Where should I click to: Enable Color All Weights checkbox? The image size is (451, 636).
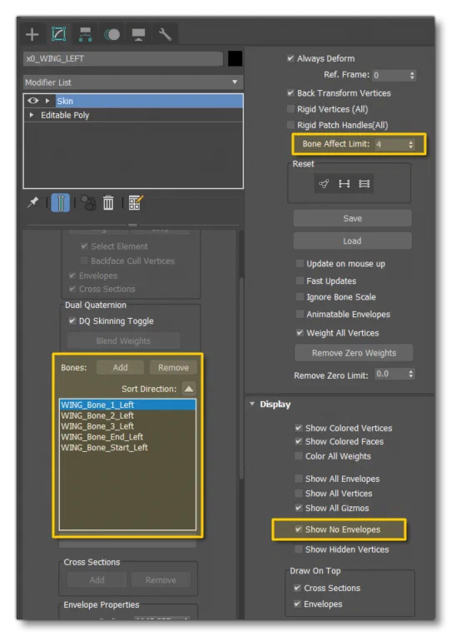click(299, 456)
